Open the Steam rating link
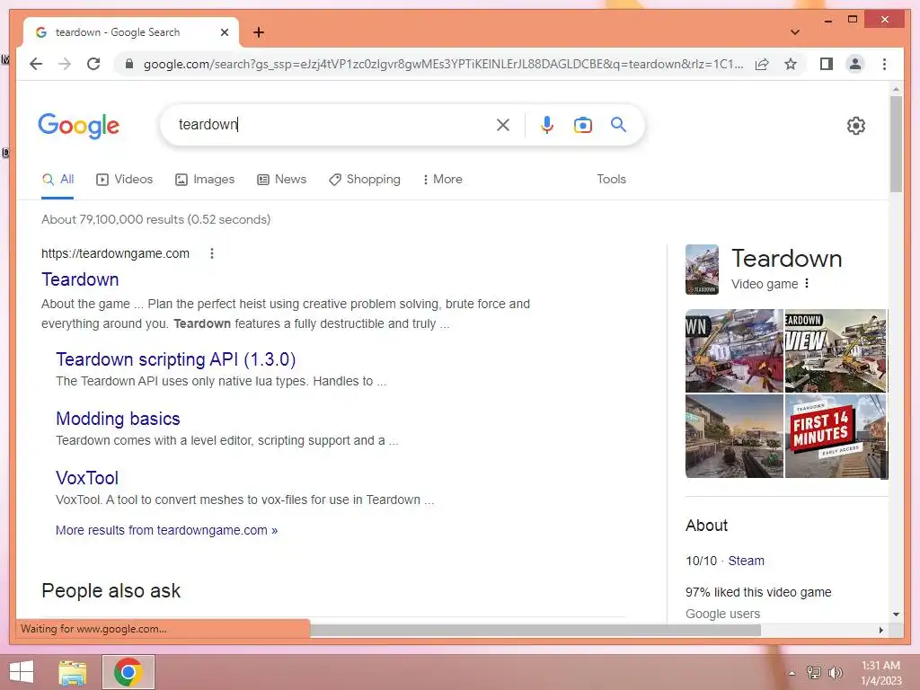 746,561
